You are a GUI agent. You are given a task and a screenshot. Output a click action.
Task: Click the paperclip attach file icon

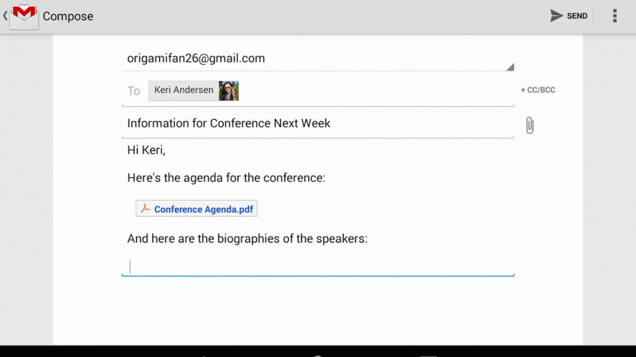(529, 125)
